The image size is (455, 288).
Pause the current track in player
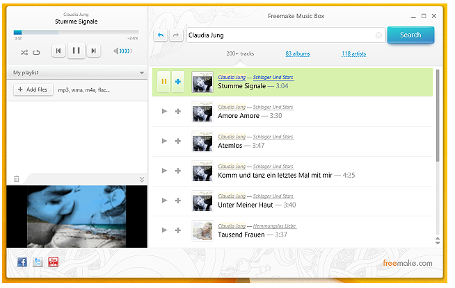pos(76,51)
